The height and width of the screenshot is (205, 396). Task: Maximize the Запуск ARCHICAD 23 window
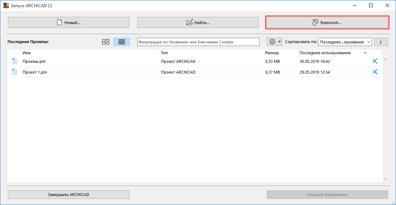[x=371, y=5]
